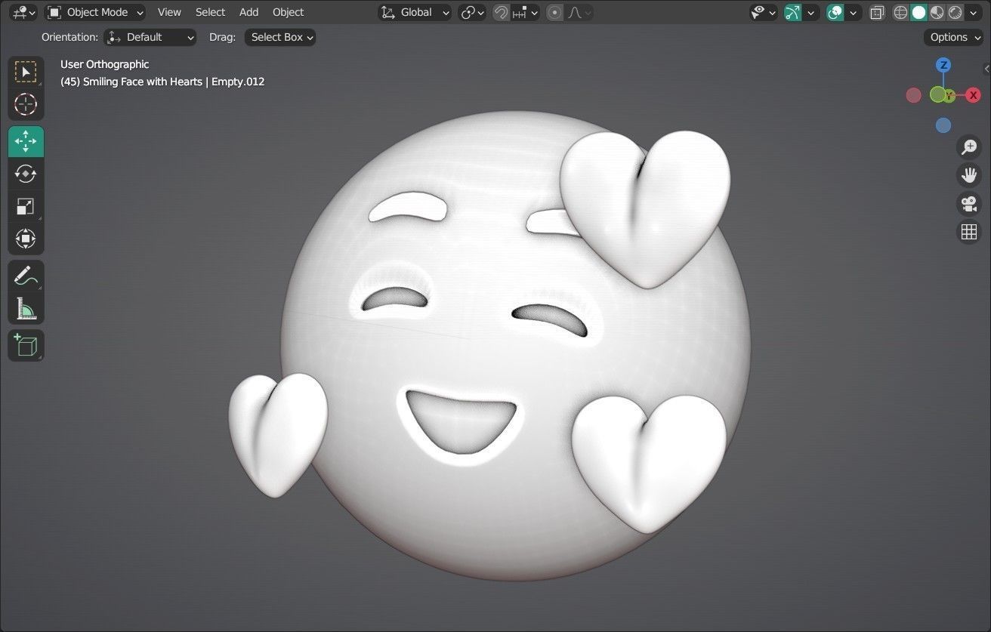Toggle show overlays button

tap(835, 12)
